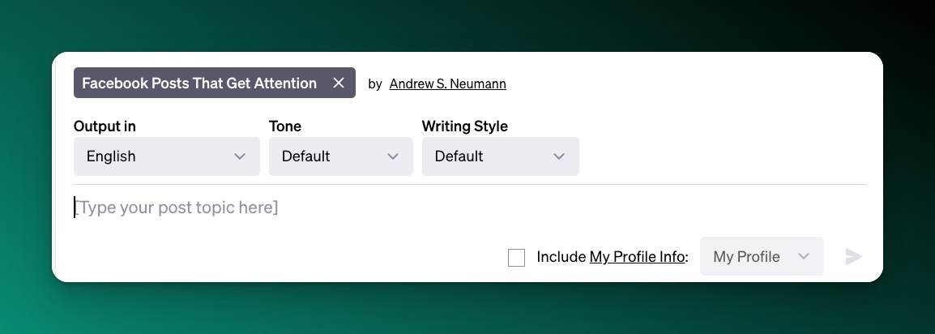Open the Andrew S. Neumann author link

pos(447,83)
